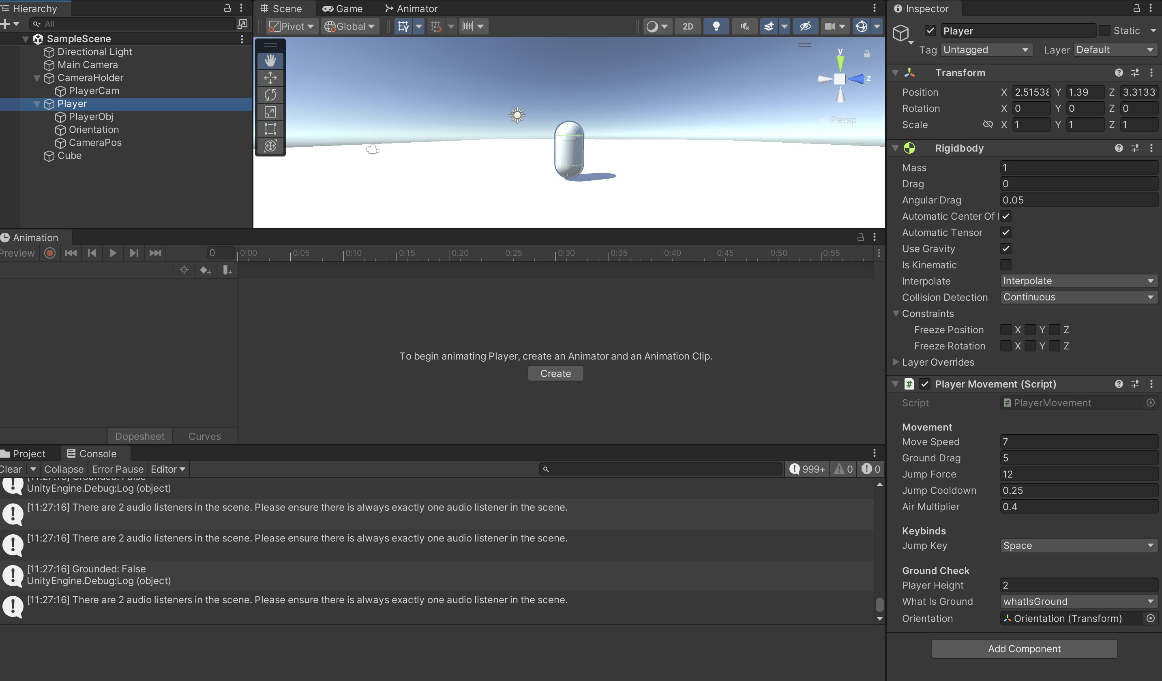Viewport: 1162px width, 681px height.
Task: Click the Add Component button
Action: pyautogui.click(x=1024, y=649)
